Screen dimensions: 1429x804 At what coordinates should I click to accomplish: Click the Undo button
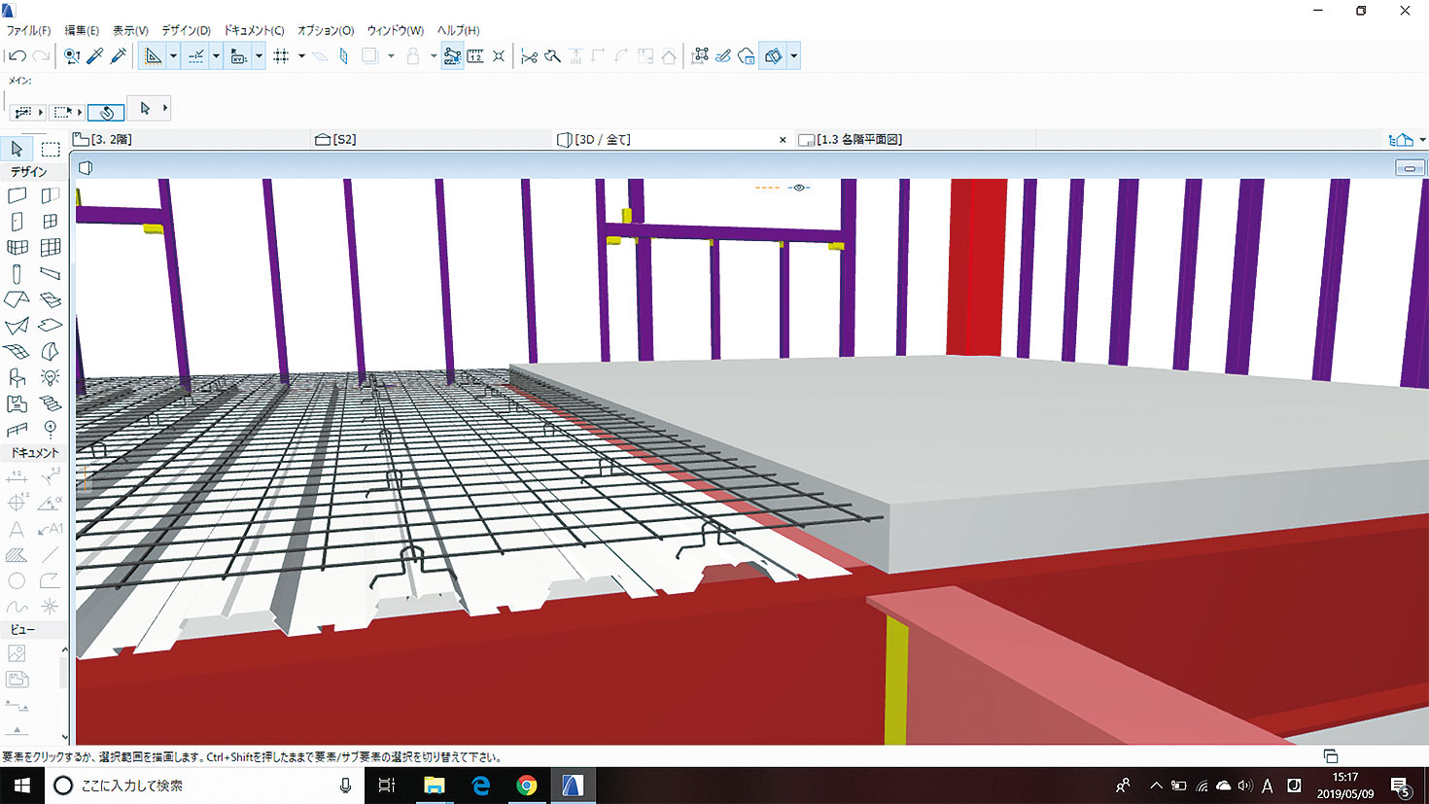pyautogui.click(x=17, y=56)
